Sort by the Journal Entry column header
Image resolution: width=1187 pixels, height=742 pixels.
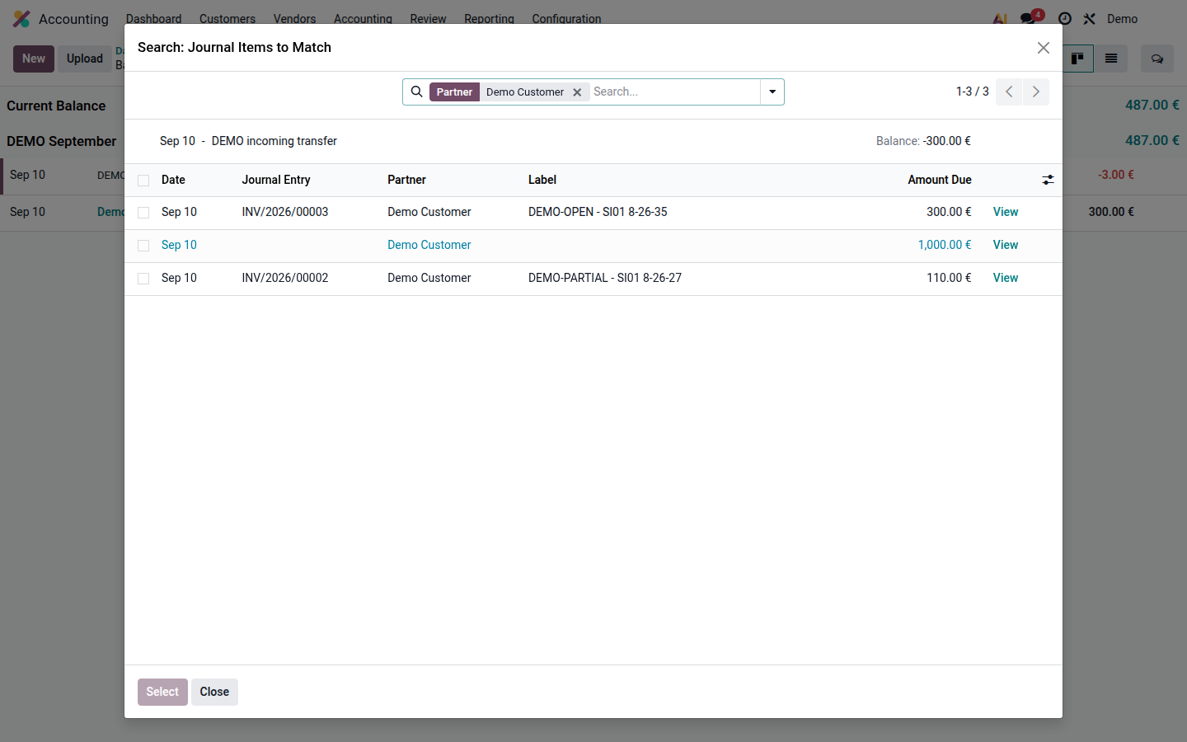click(x=276, y=180)
